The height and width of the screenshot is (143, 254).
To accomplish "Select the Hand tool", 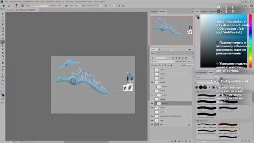I will tap(3, 81).
